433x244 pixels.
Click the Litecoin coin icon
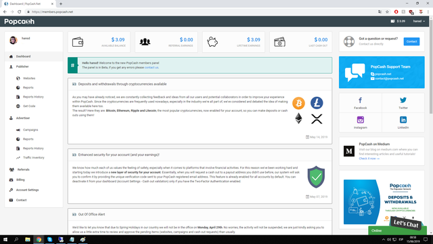point(317,103)
